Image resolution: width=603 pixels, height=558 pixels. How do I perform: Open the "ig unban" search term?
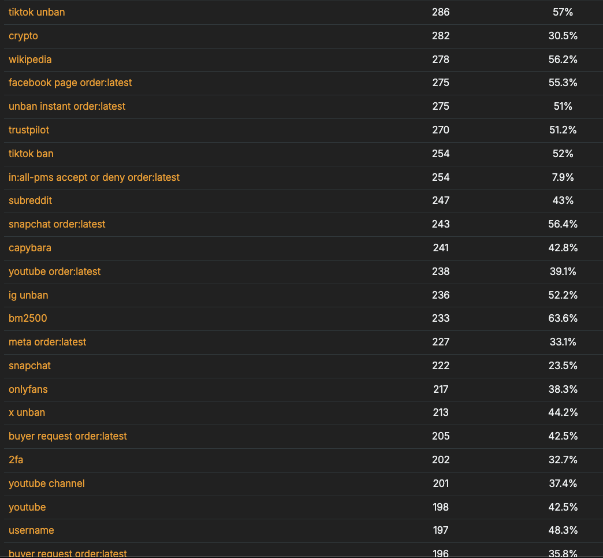tap(28, 295)
